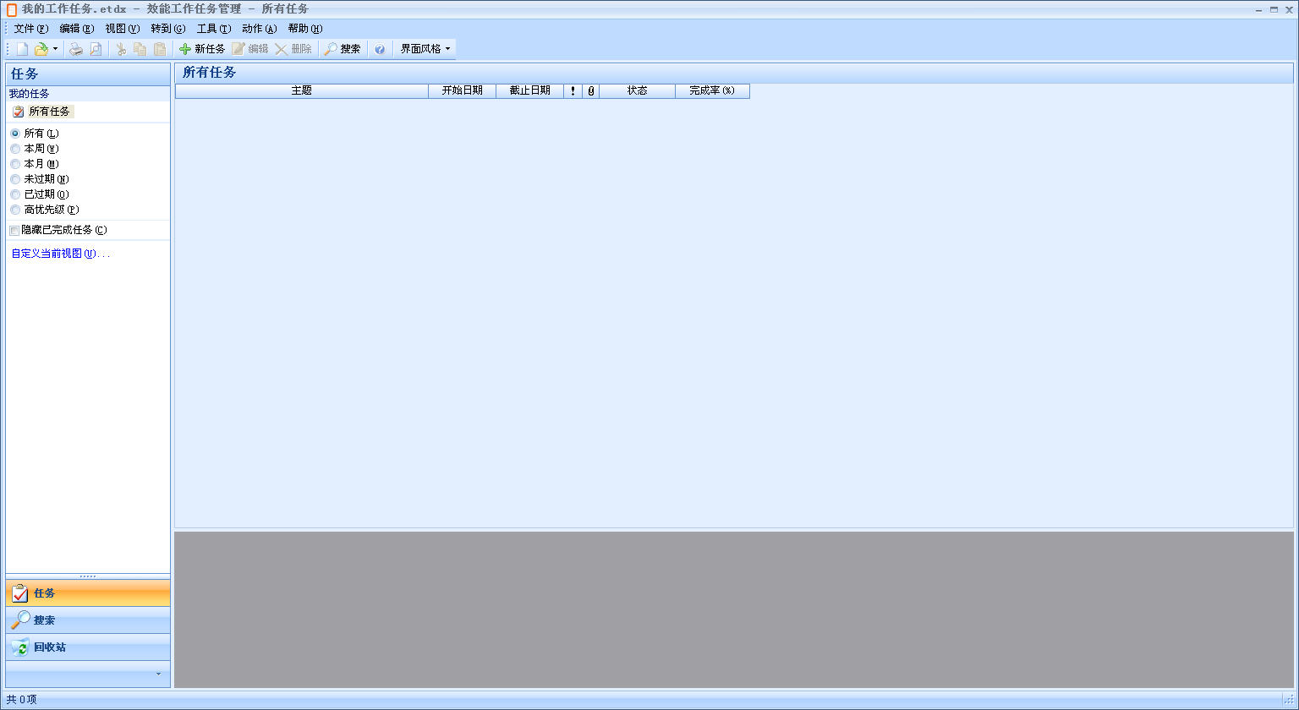Open print preview from the toolbar
This screenshot has height=710, width=1299.
96,49
